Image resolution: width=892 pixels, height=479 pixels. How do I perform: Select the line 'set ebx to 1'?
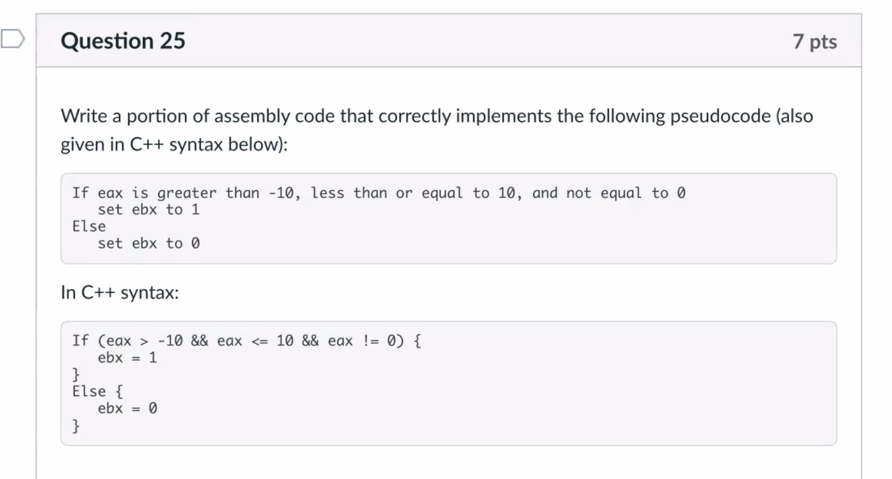click(x=149, y=209)
